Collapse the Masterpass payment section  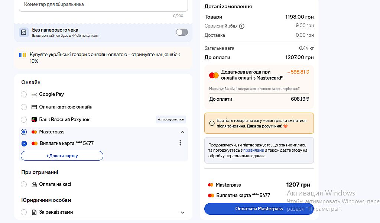click(182, 132)
